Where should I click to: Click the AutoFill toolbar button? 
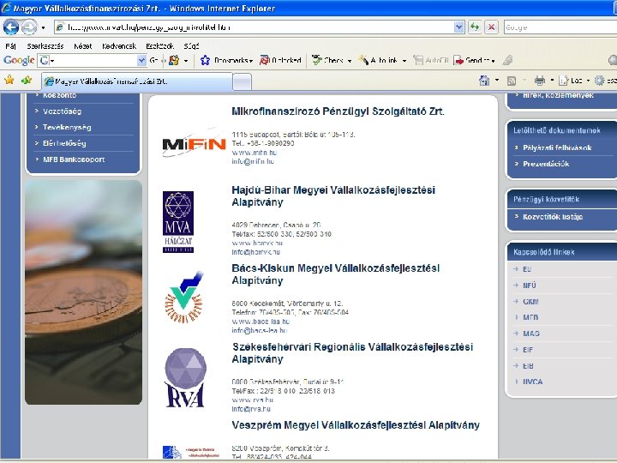pyautogui.click(x=431, y=60)
